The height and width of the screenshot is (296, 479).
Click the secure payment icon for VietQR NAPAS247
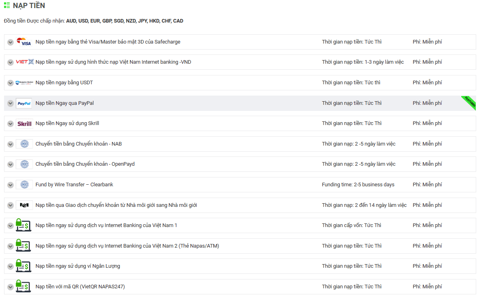click(x=23, y=287)
